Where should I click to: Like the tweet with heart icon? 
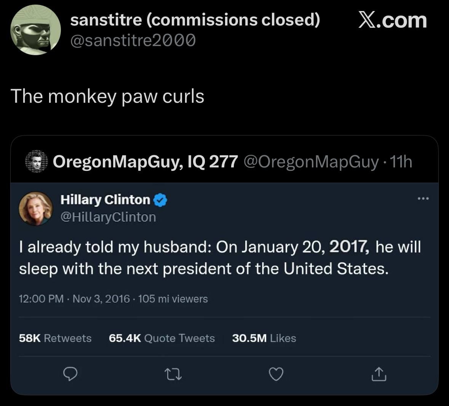[276, 375]
